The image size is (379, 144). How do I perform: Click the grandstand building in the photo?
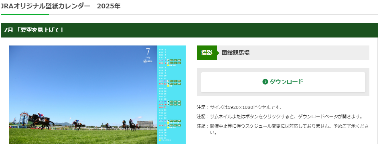tap(145, 124)
